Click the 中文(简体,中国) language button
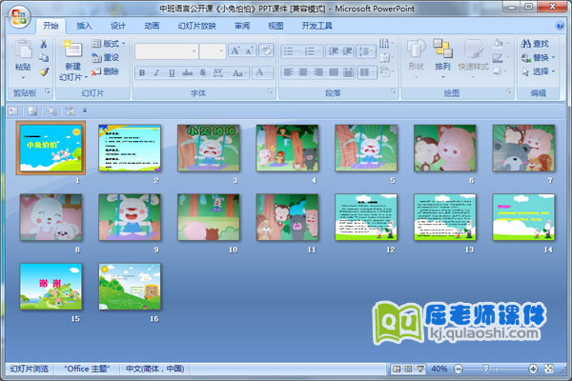The height and width of the screenshot is (381, 572). pyautogui.click(x=154, y=369)
